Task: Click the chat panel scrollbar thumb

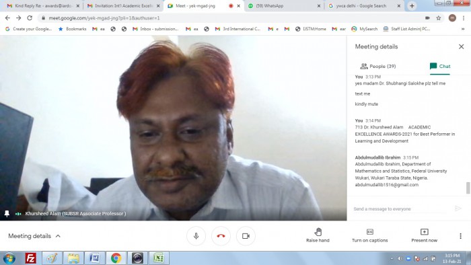Action: 468,188
